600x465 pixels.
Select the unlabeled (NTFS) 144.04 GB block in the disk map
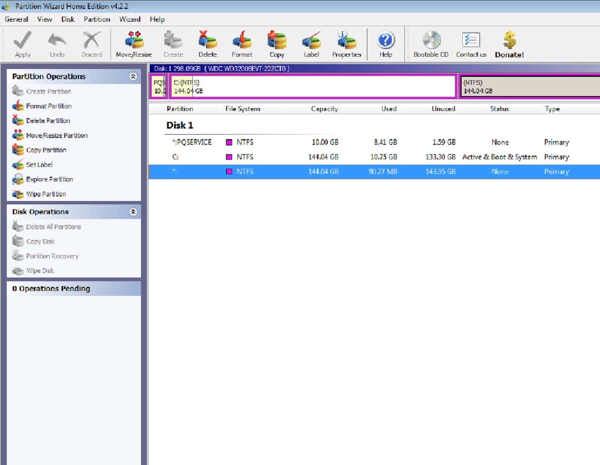click(530, 87)
